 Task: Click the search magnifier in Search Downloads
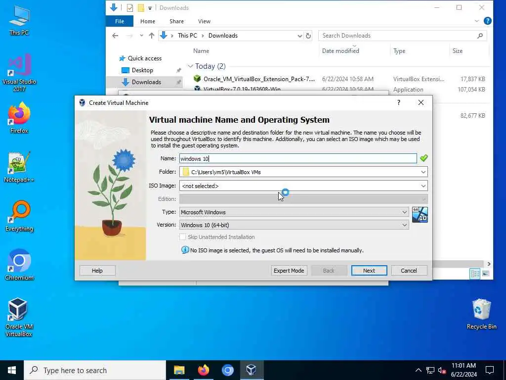tap(480, 36)
